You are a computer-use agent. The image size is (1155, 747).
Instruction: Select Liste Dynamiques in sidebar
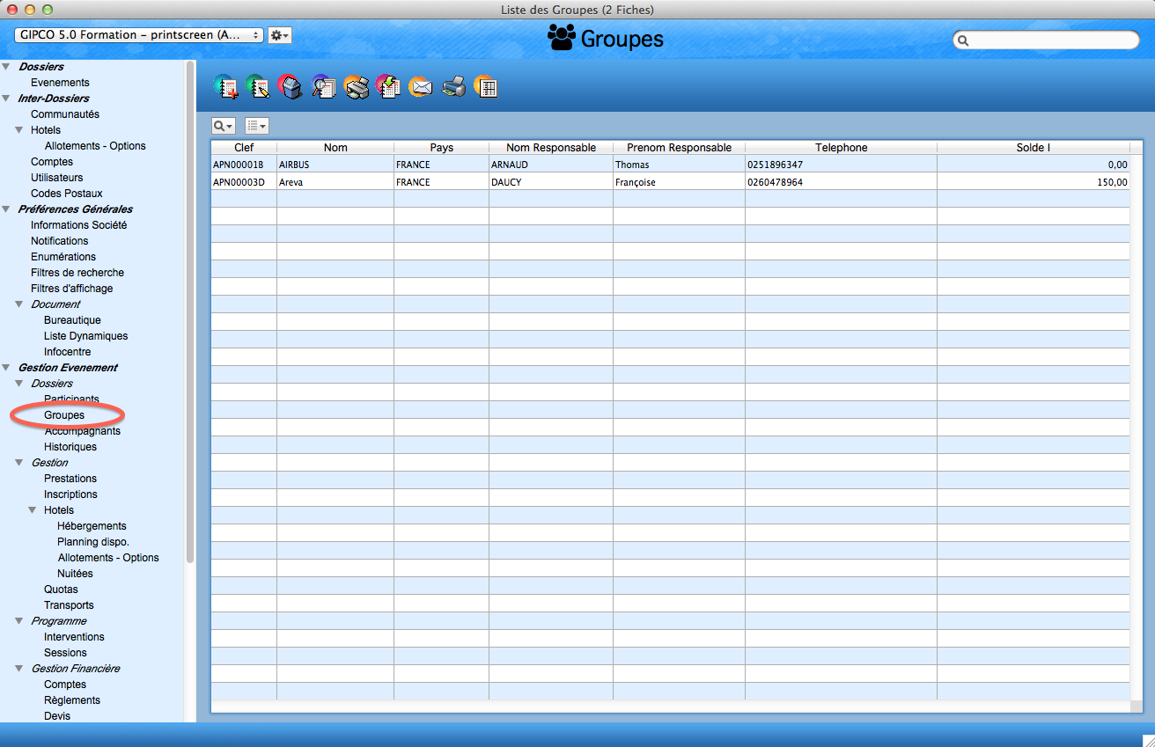[85, 336]
